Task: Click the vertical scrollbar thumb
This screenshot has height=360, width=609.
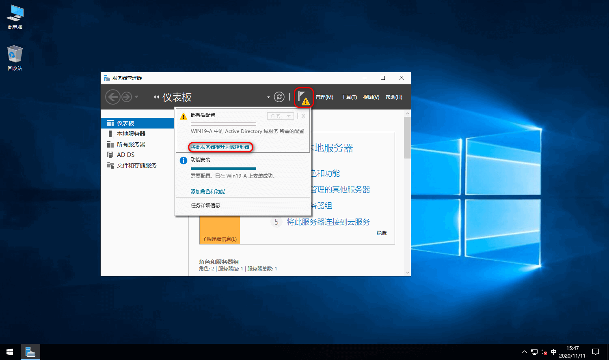Action: click(408, 137)
